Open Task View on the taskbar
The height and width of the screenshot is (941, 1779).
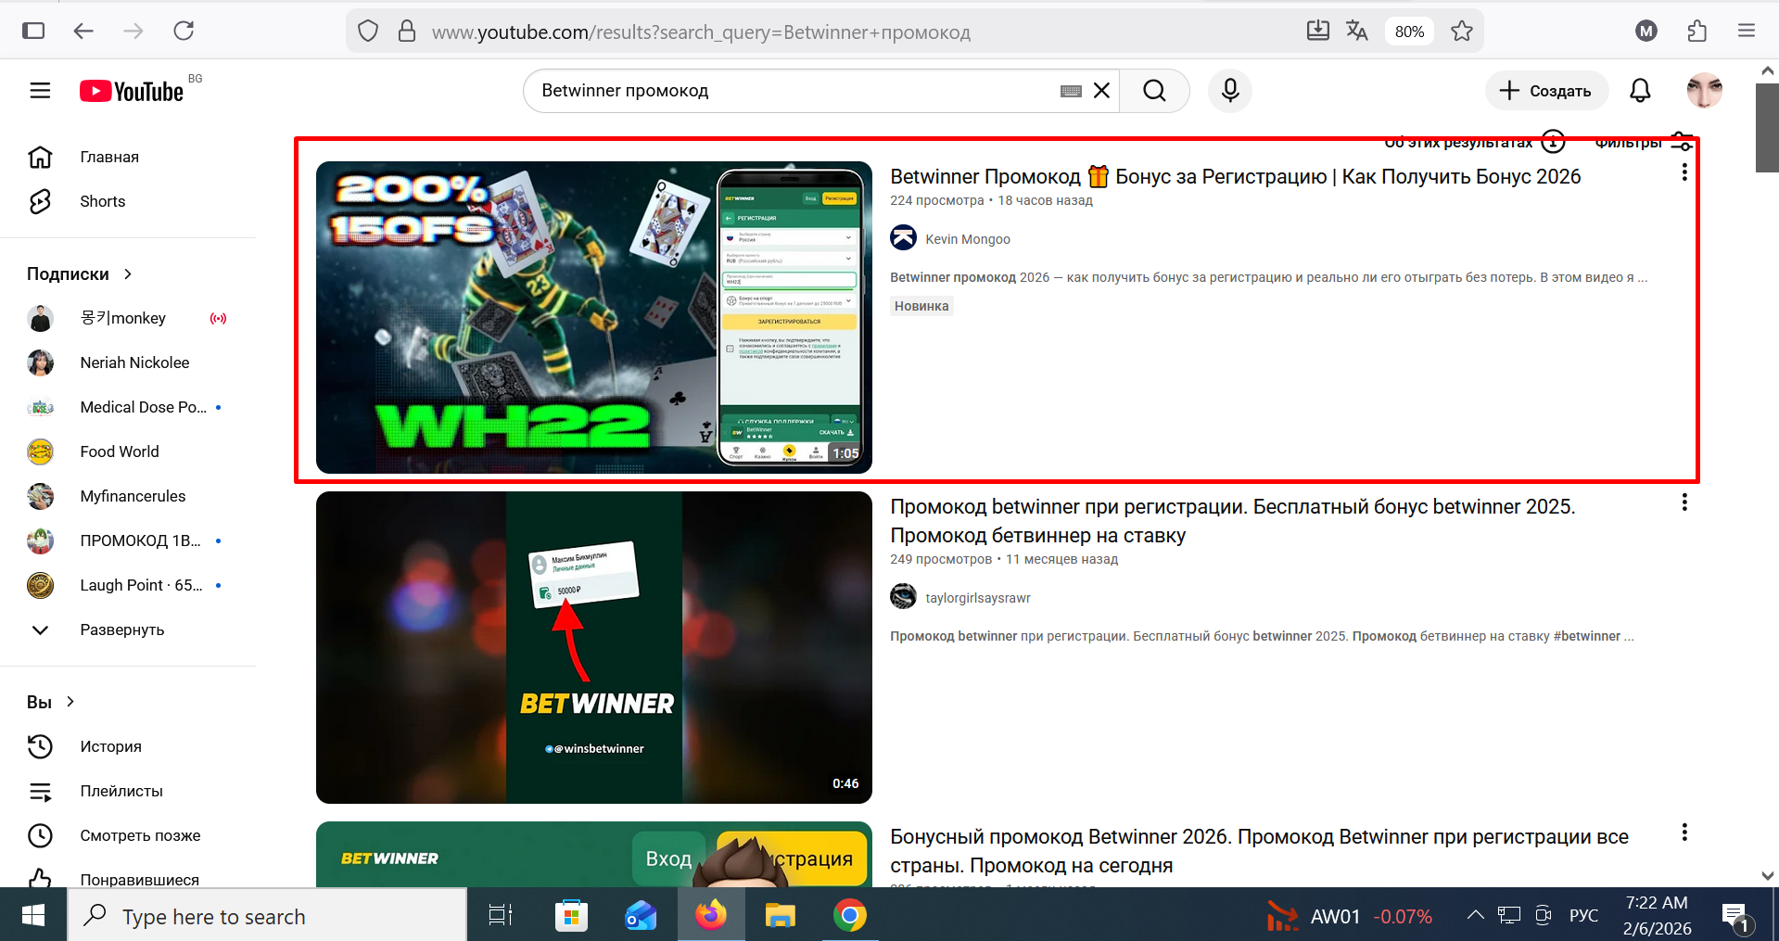(x=501, y=916)
